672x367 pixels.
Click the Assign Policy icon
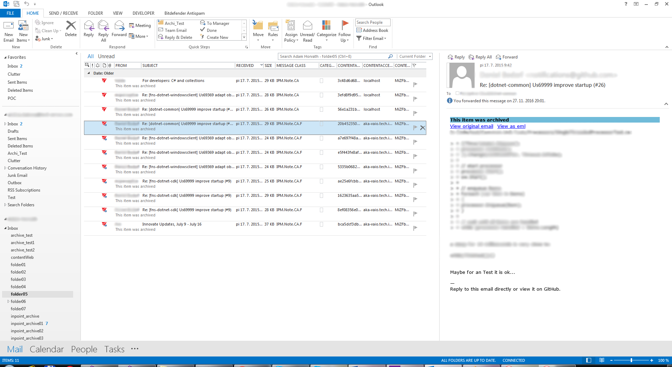pos(290,26)
